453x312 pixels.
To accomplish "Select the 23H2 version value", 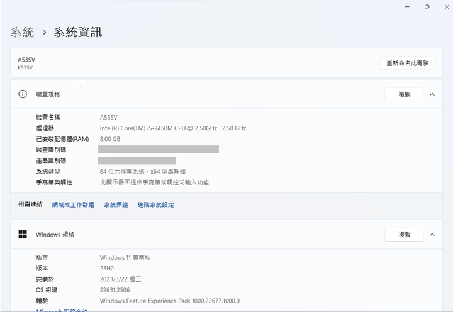I will (x=107, y=269).
